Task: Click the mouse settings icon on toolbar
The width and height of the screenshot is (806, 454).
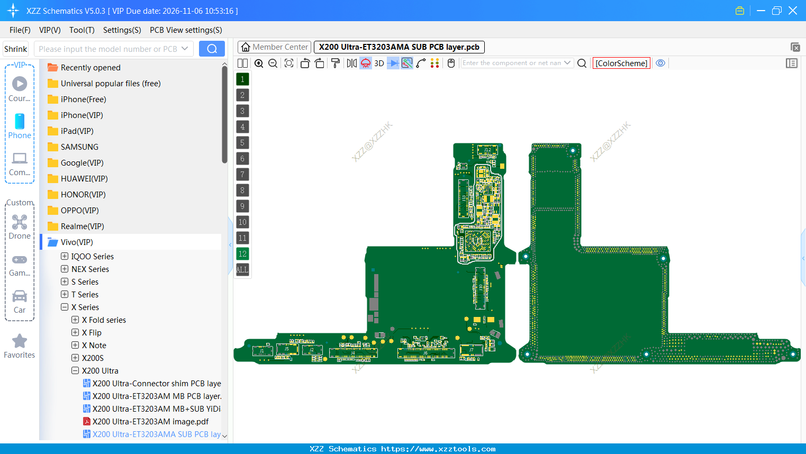Action: click(x=450, y=63)
